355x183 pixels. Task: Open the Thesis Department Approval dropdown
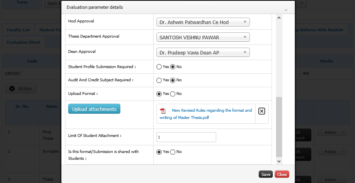203,37
